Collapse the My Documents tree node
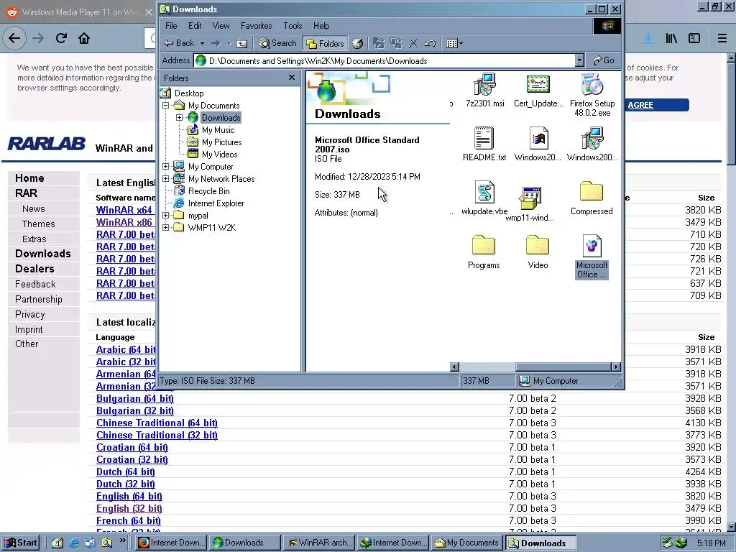 coord(166,106)
